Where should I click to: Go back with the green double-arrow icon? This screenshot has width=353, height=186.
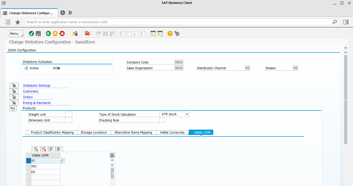(x=48, y=33)
